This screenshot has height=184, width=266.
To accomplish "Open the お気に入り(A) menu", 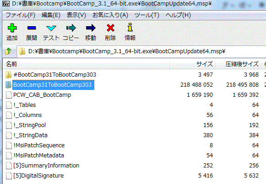I will (x=110, y=15).
